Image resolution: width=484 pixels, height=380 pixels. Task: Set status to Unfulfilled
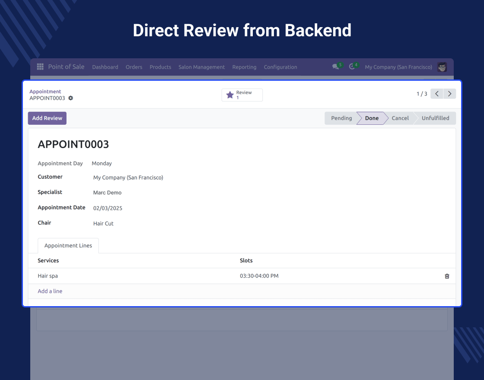click(435, 118)
